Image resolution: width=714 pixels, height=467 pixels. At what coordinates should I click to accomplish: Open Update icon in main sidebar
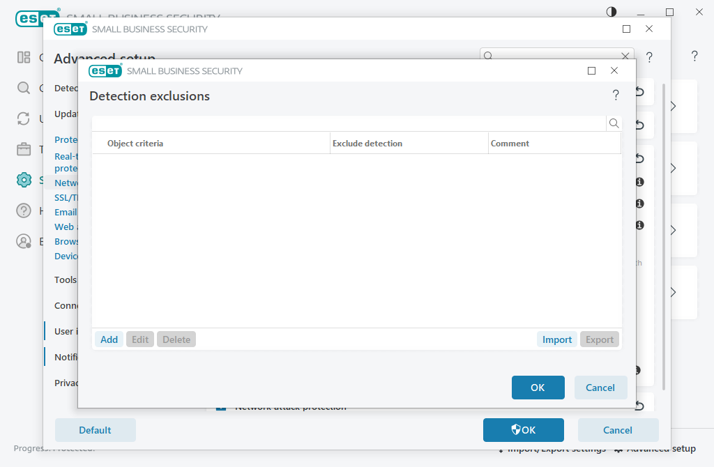[x=24, y=118]
